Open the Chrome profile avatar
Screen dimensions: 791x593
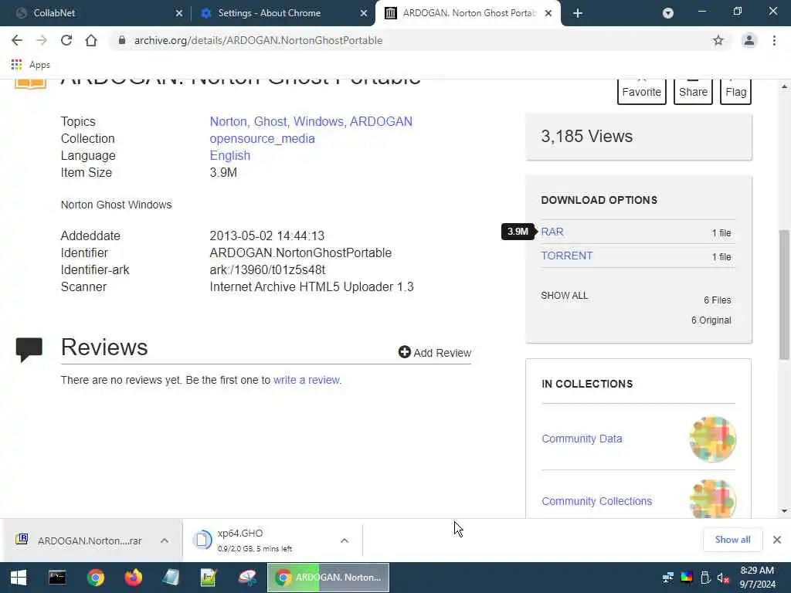click(x=749, y=40)
